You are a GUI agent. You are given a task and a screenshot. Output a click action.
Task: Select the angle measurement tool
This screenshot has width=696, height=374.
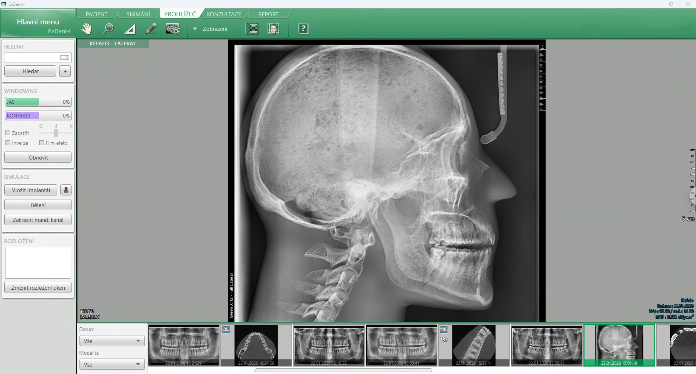point(130,29)
